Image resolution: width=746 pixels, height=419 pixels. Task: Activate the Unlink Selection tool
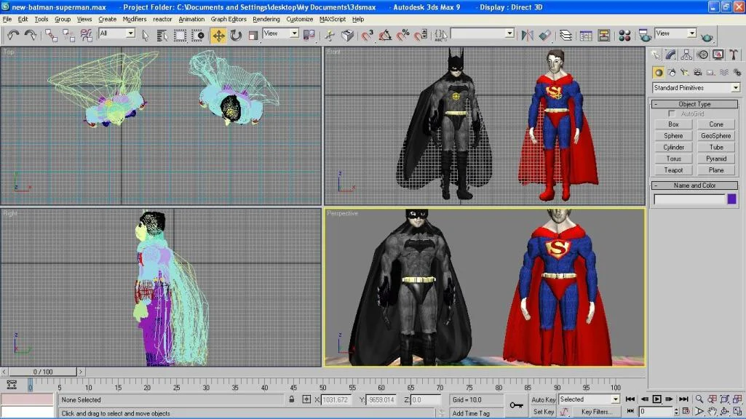click(68, 35)
